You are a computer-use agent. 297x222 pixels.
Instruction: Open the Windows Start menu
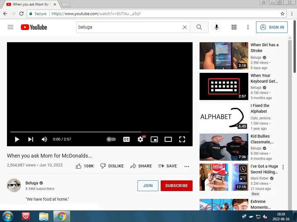tap(8, 216)
